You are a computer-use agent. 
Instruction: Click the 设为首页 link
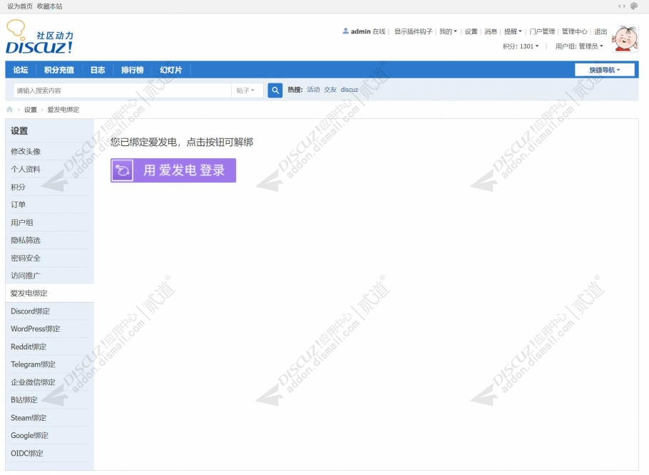click(x=20, y=6)
